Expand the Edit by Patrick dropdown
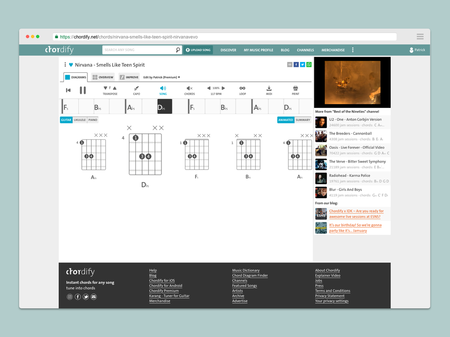The image size is (450, 337). pyautogui.click(x=162, y=77)
